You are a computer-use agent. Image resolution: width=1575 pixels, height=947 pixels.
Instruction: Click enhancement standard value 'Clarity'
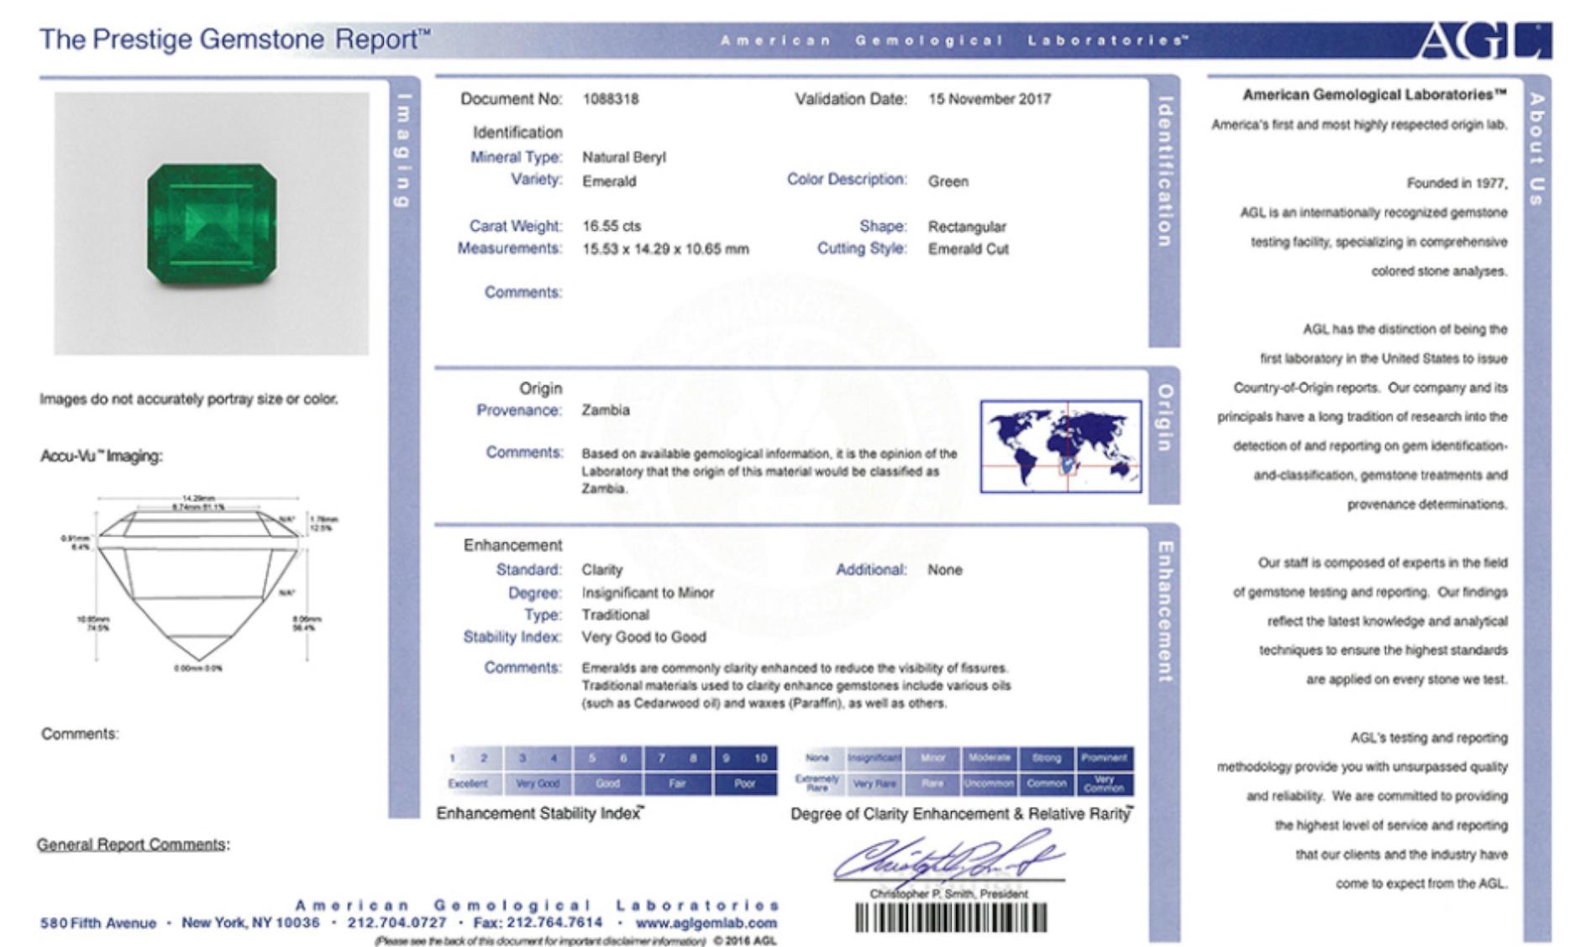(602, 570)
